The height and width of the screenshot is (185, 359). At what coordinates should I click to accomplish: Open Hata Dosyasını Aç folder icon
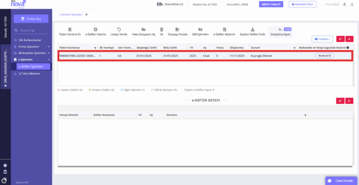[143, 29]
